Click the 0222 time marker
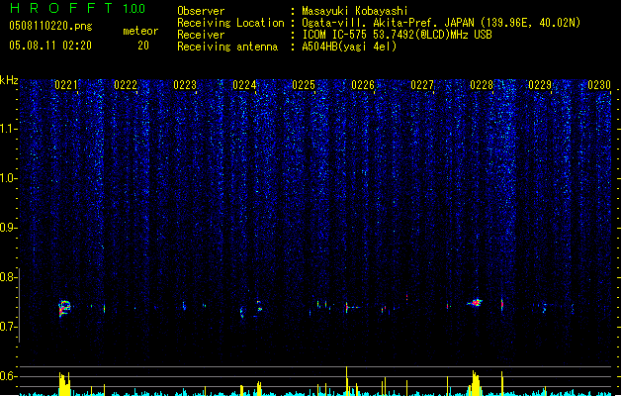 pyautogui.click(x=126, y=85)
